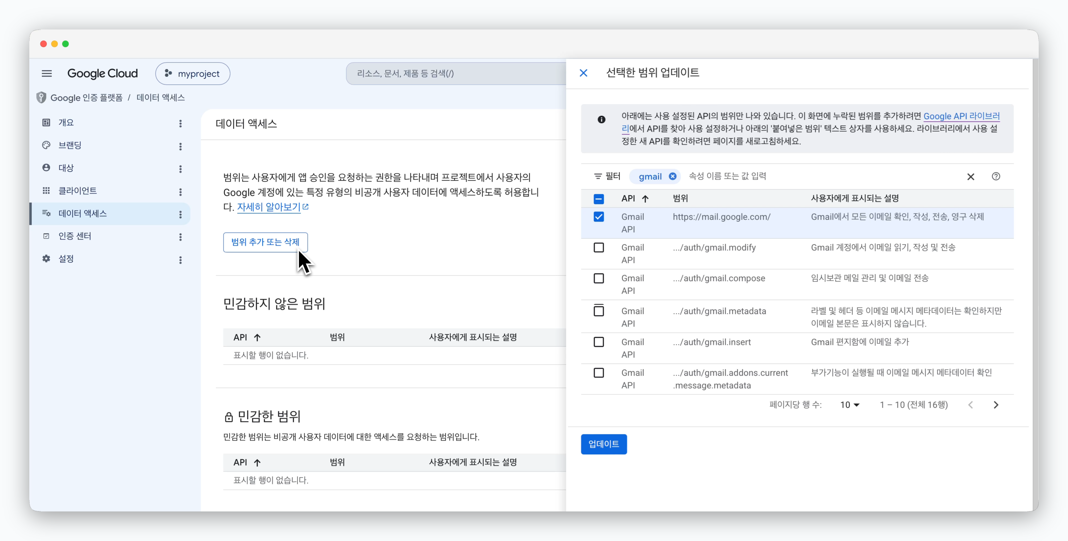
Task: Check the gmail.addons.current.message.metadata checkbox
Action: point(599,373)
